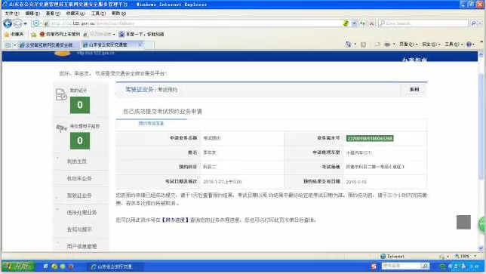Click the green business serial number
Screen dimensions: 486x274
point(370,138)
